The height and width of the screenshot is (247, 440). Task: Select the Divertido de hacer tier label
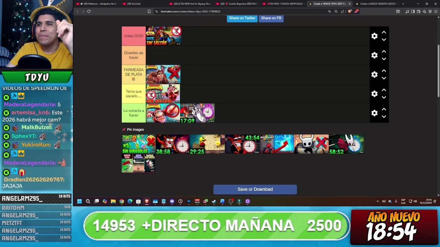(x=134, y=55)
